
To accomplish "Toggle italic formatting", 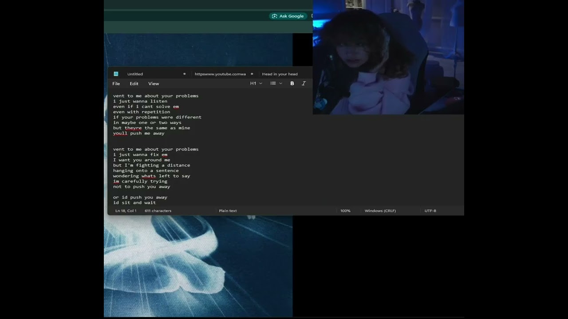I will [304, 83].
